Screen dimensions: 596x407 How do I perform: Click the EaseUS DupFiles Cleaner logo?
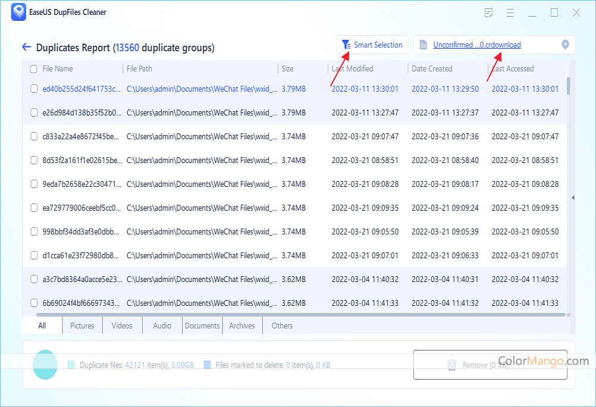(x=18, y=12)
